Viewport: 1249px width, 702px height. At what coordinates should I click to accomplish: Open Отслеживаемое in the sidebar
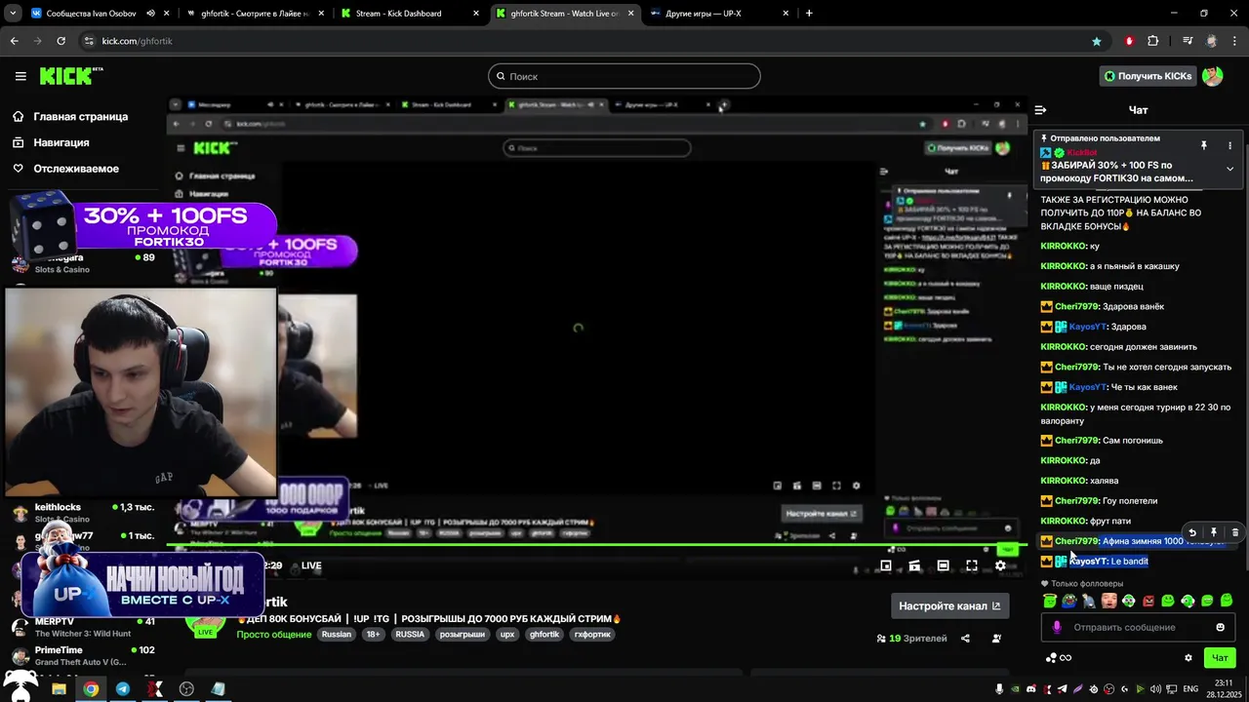tap(65, 169)
